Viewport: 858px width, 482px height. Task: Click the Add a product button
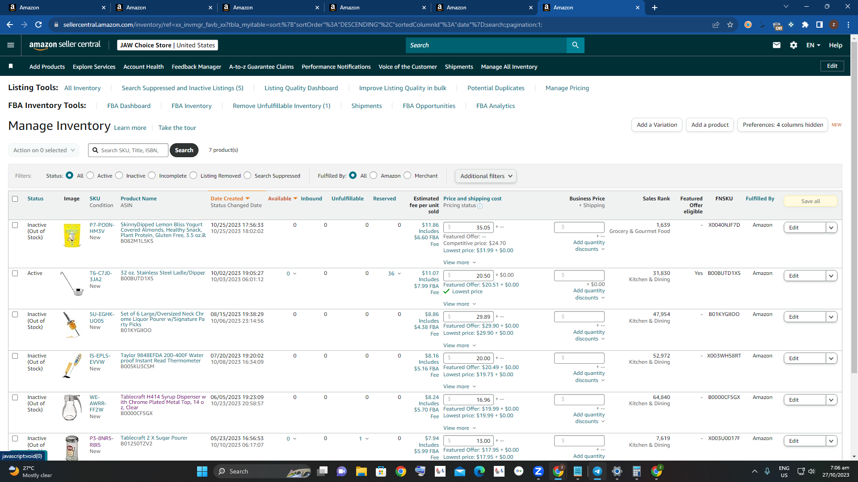pos(710,125)
